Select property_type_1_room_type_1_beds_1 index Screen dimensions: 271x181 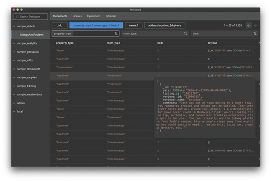(96, 26)
